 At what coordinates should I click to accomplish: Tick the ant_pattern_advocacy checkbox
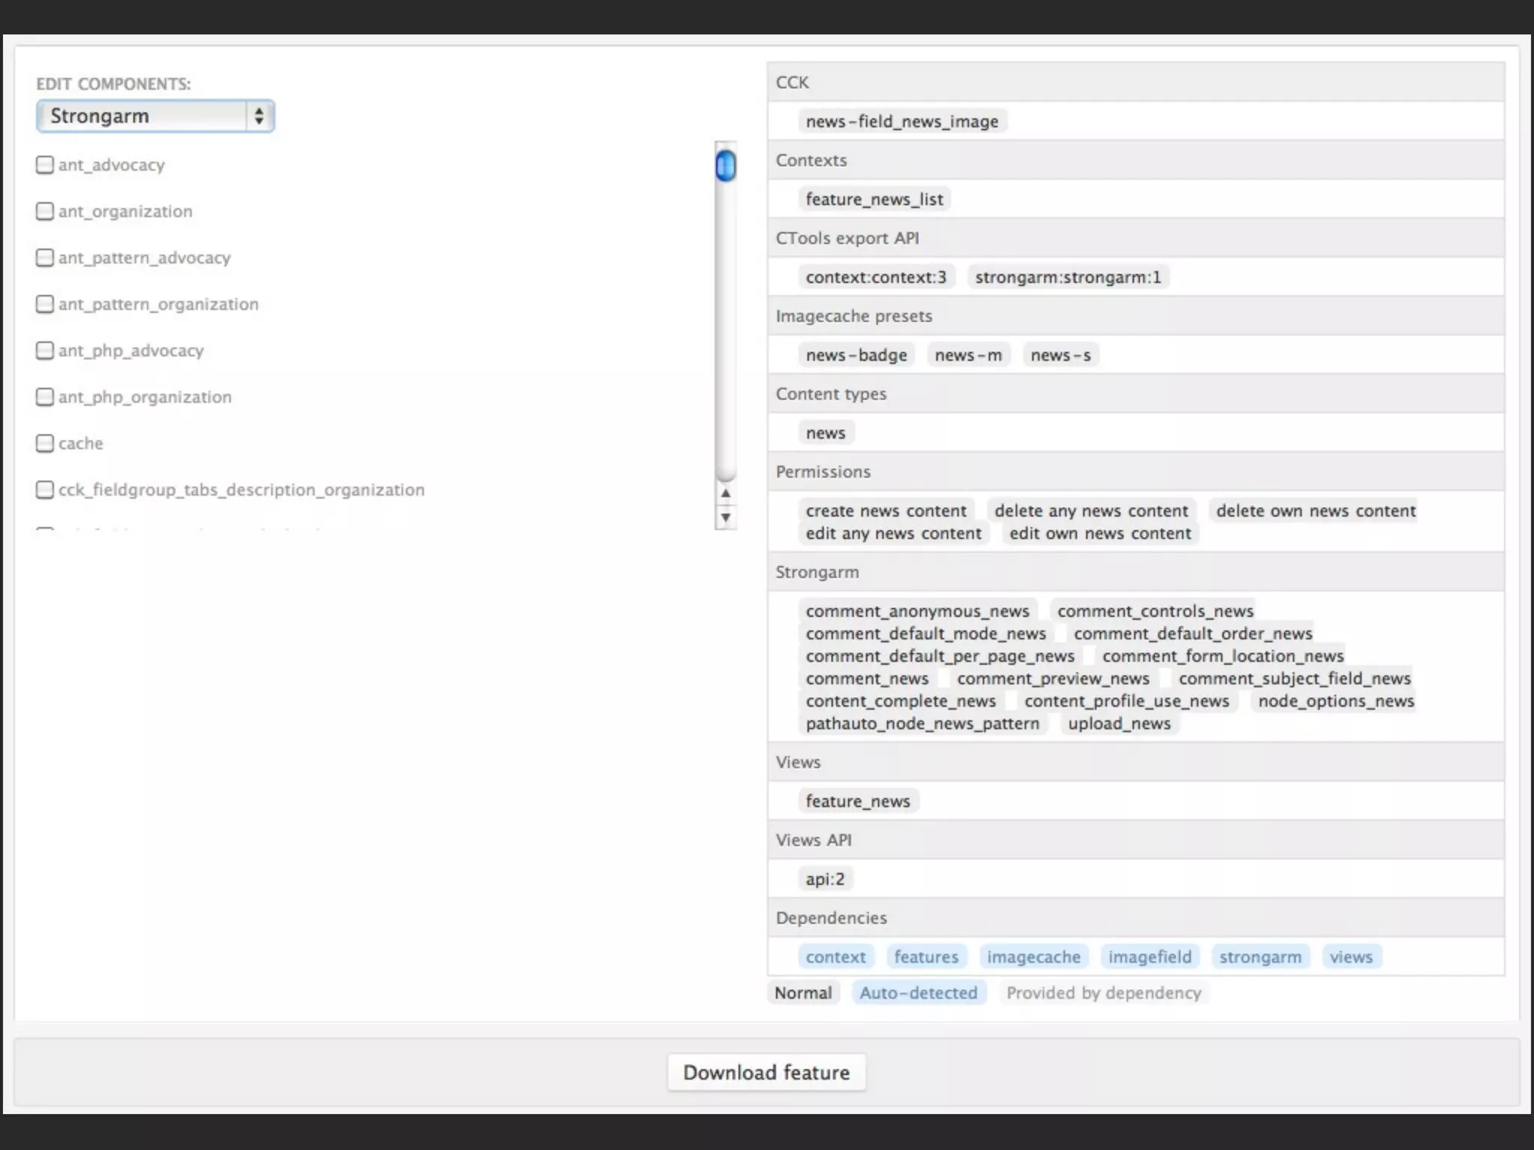tap(45, 258)
